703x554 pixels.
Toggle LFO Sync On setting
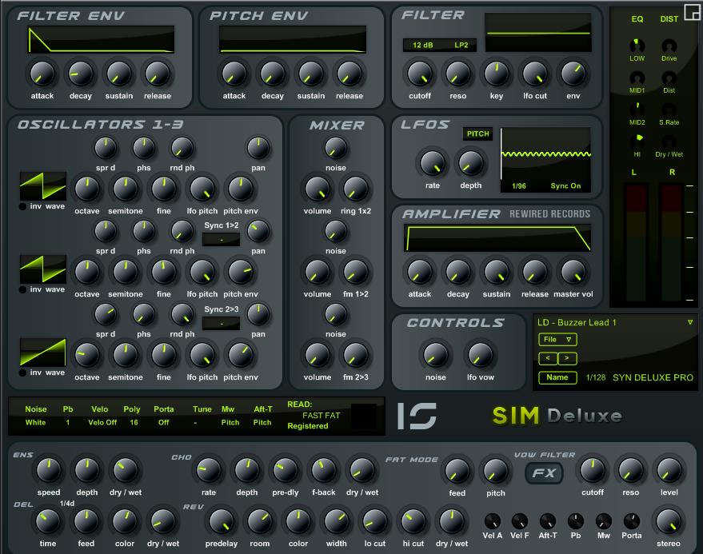[x=565, y=186]
